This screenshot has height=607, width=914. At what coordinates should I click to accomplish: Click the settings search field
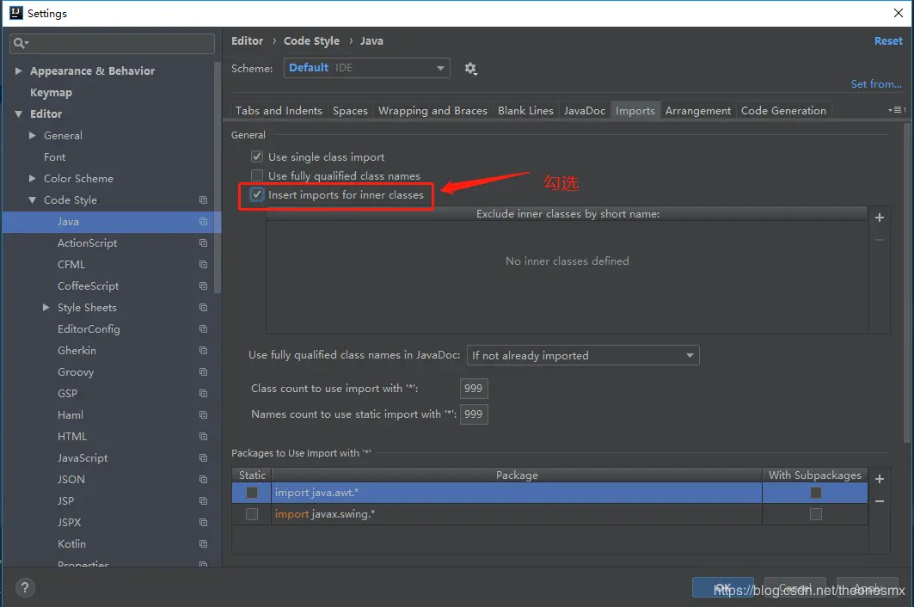pyautogui.click(x=112, y=43)
